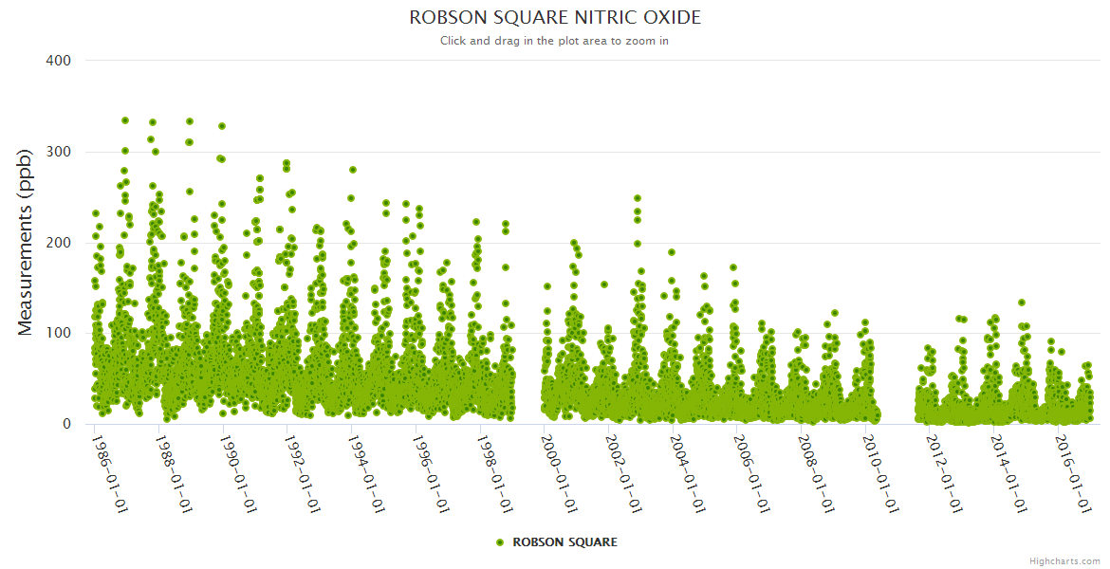Click the Measurements (ppb) axis title
1110x569 pixels.
[26, 242]
